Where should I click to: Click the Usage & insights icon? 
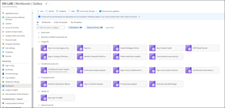coord(3,90)
